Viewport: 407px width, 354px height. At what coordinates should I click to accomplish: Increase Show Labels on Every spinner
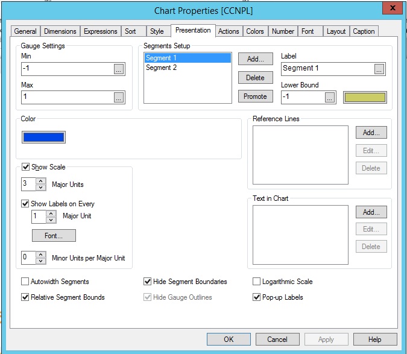(51, 213)
